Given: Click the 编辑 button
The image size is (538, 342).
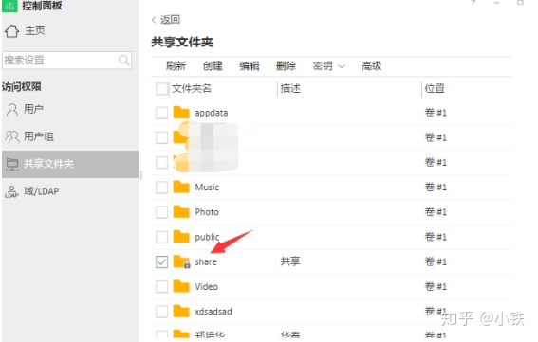Looking at the screenshot, I should [x=250, y=65].
